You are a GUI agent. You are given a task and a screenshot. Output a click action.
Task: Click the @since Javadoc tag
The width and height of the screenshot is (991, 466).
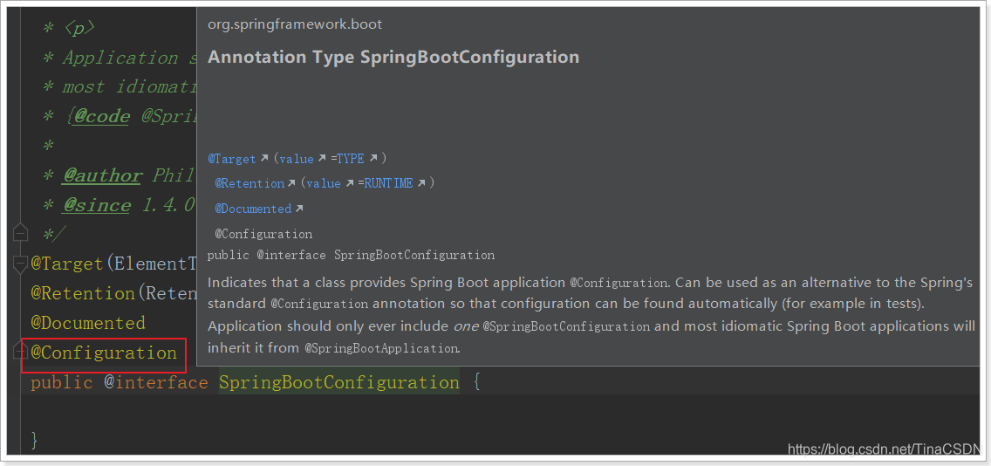pos(96,205)
